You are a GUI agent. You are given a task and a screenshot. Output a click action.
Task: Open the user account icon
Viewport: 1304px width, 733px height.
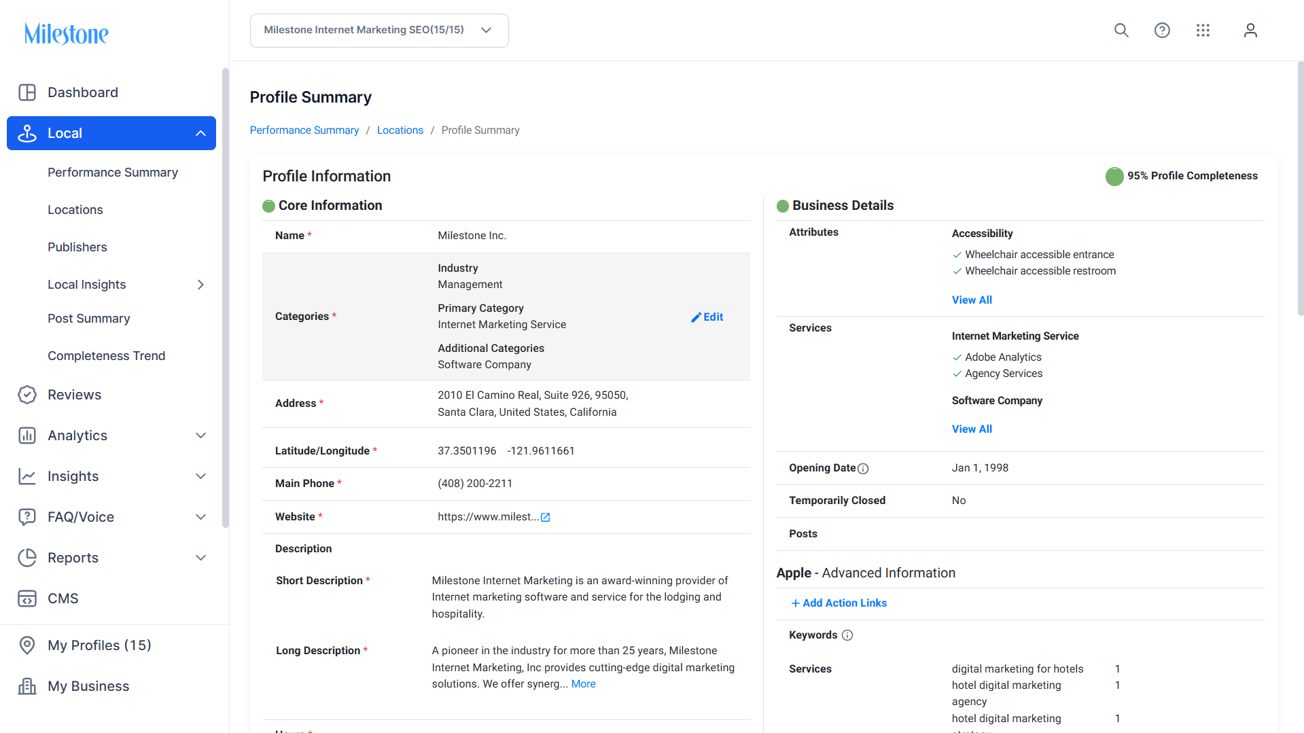pos(1250,31)
